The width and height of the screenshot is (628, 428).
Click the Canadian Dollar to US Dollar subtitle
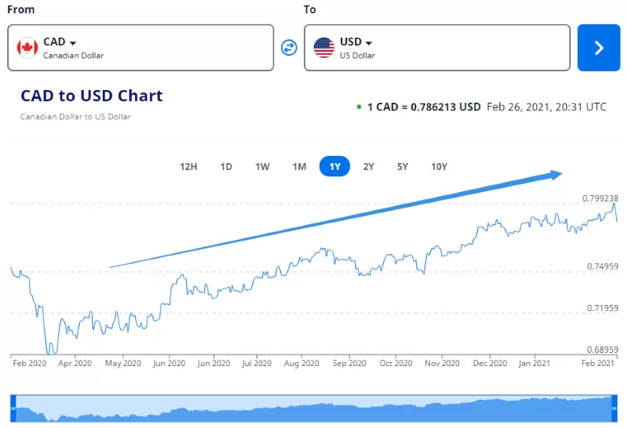tap(75, 117)
